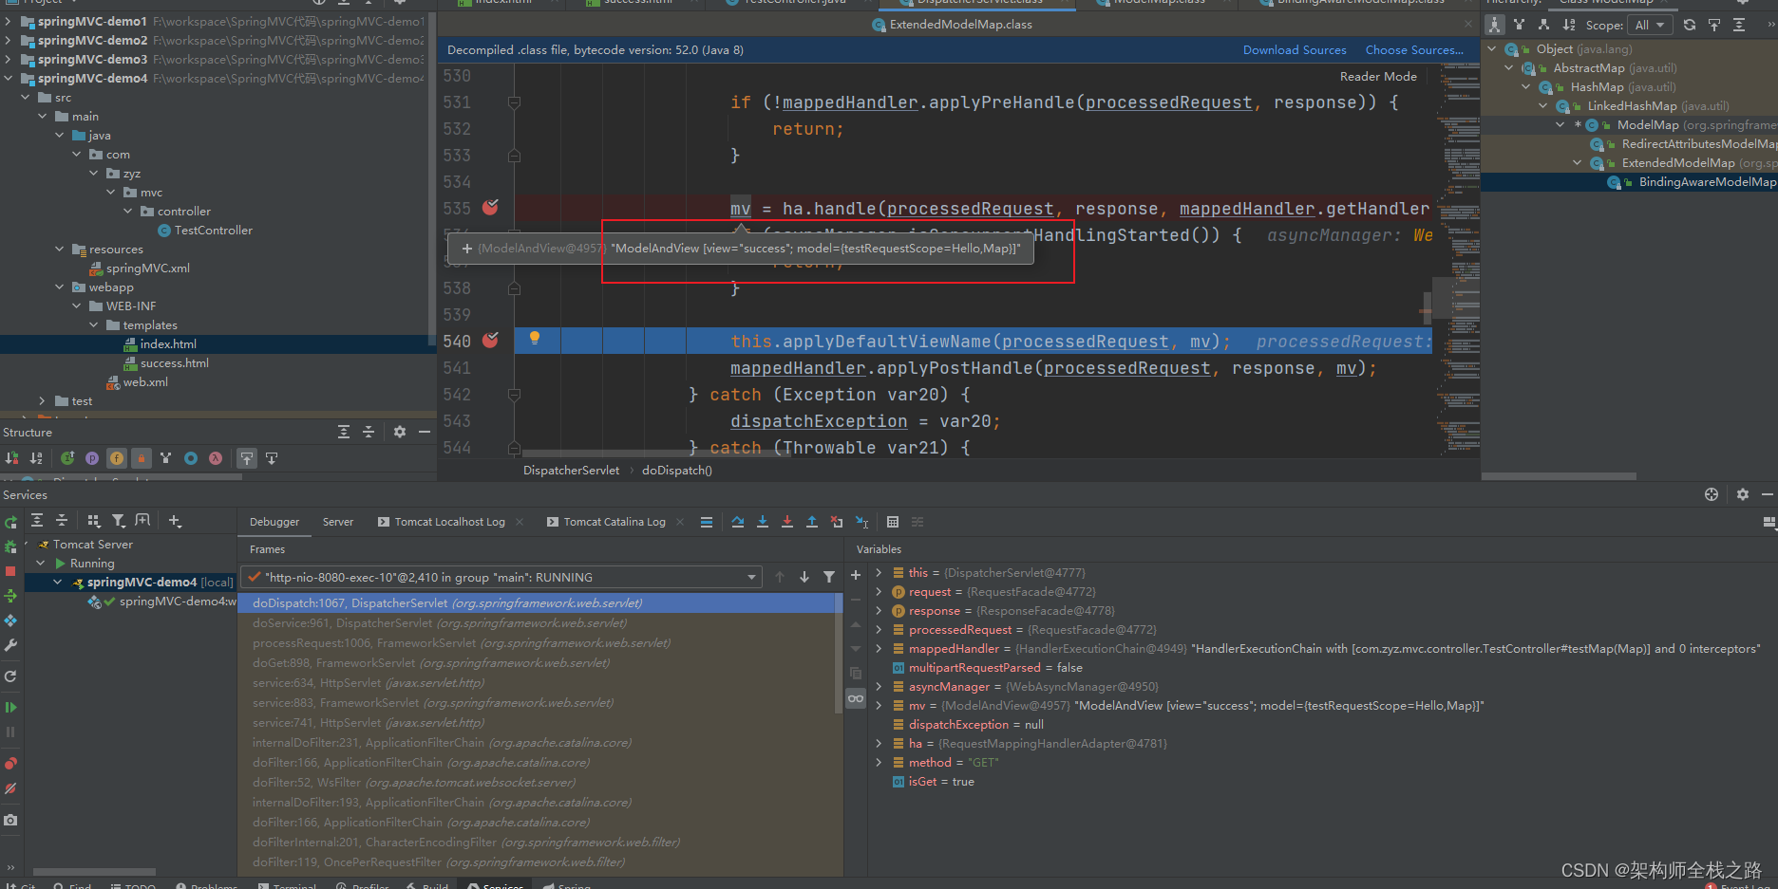Click Drop Frame icon in debugger toolbar
Viewport: 1778px width, 889px height.
837,522
